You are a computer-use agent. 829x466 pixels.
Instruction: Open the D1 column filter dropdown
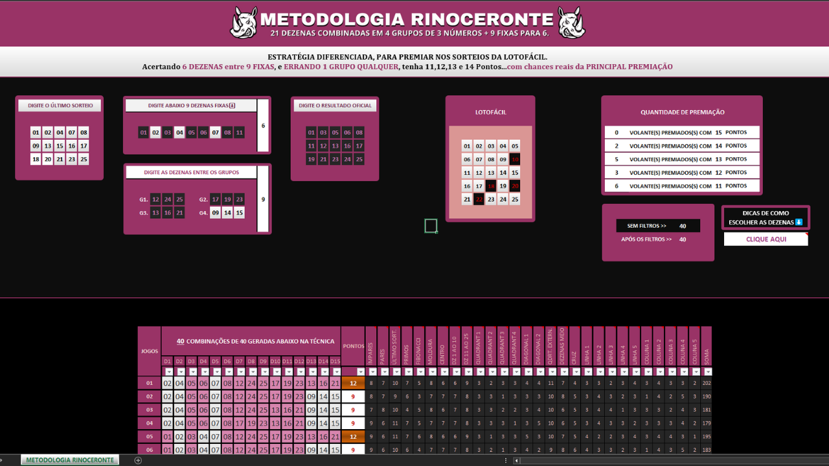pyautogui.click(x=169, y=372)
